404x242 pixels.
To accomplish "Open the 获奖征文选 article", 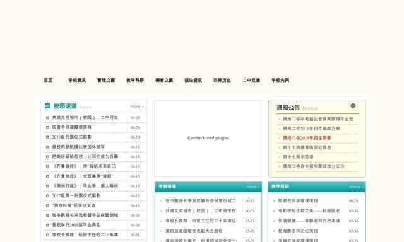I will (74, 205).
